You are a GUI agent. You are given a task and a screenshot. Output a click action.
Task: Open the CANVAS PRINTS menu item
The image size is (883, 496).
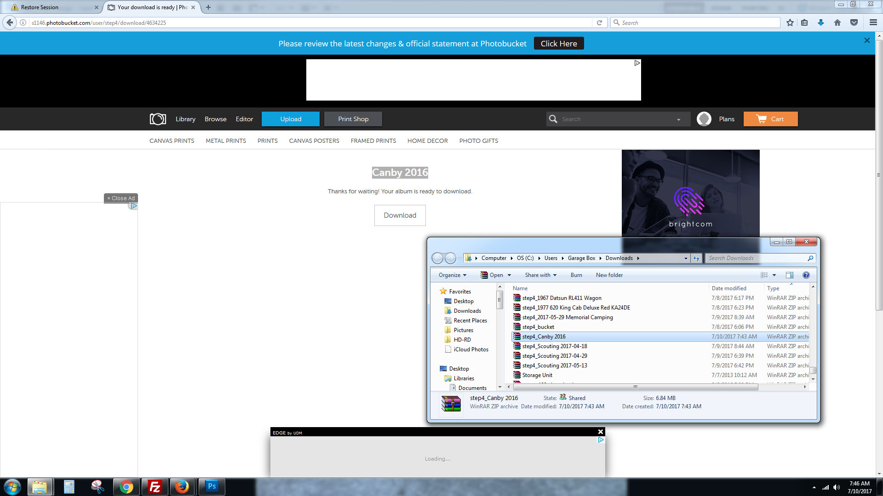click(172, 141)
